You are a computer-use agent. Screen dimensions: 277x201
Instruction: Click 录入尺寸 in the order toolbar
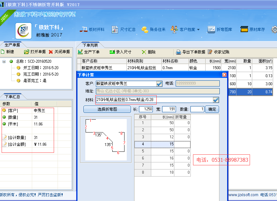tap(120, 52)
